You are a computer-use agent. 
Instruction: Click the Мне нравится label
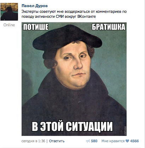point(113,141)
